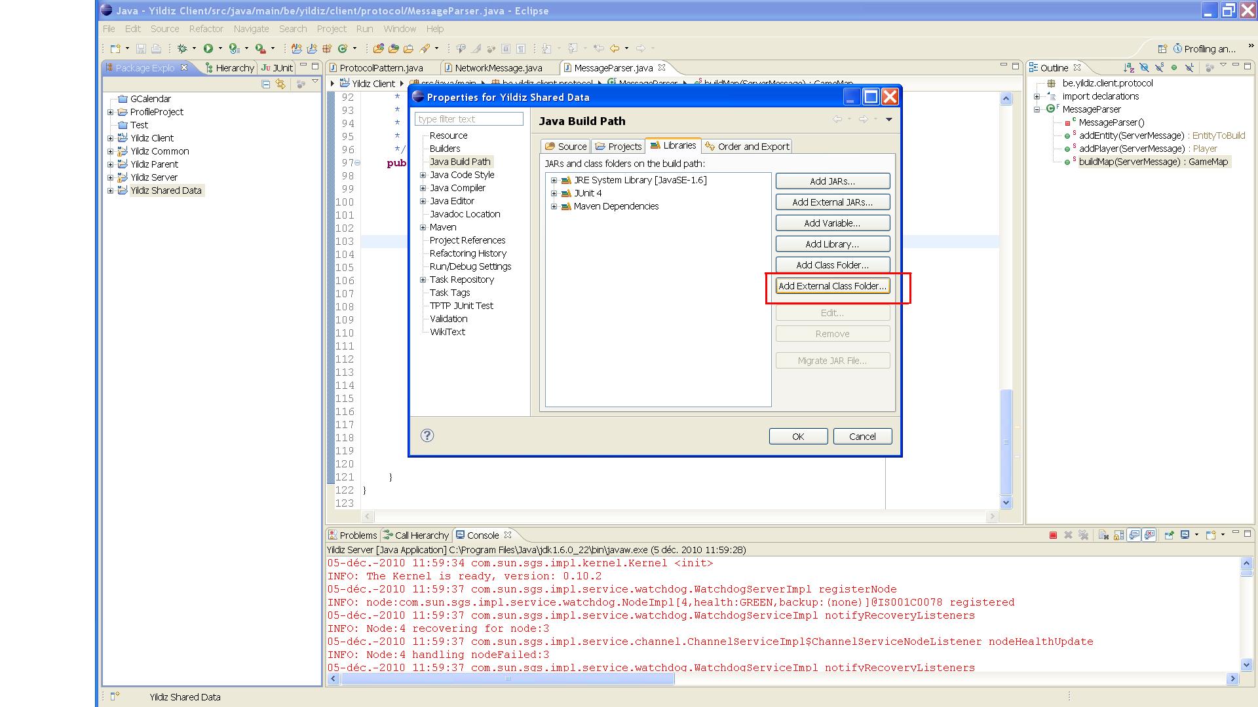Click the Save disk icon in toolbar
The width and height of the screenshot is (1258, 707).
point(141,48)
